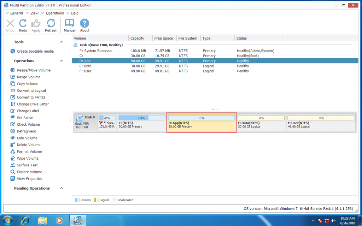Collapse the Tools section
This screenshot has height=226, width=362.
[x=61, y=41]
